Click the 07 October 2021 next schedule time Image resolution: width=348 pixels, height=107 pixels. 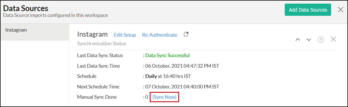tap(182, 87)
